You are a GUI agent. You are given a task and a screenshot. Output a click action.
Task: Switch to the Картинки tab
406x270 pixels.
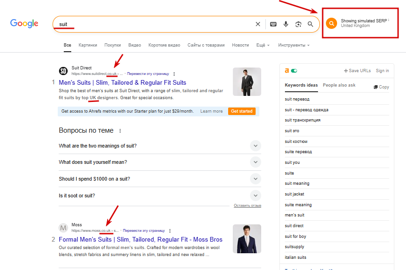coord(88,45)
